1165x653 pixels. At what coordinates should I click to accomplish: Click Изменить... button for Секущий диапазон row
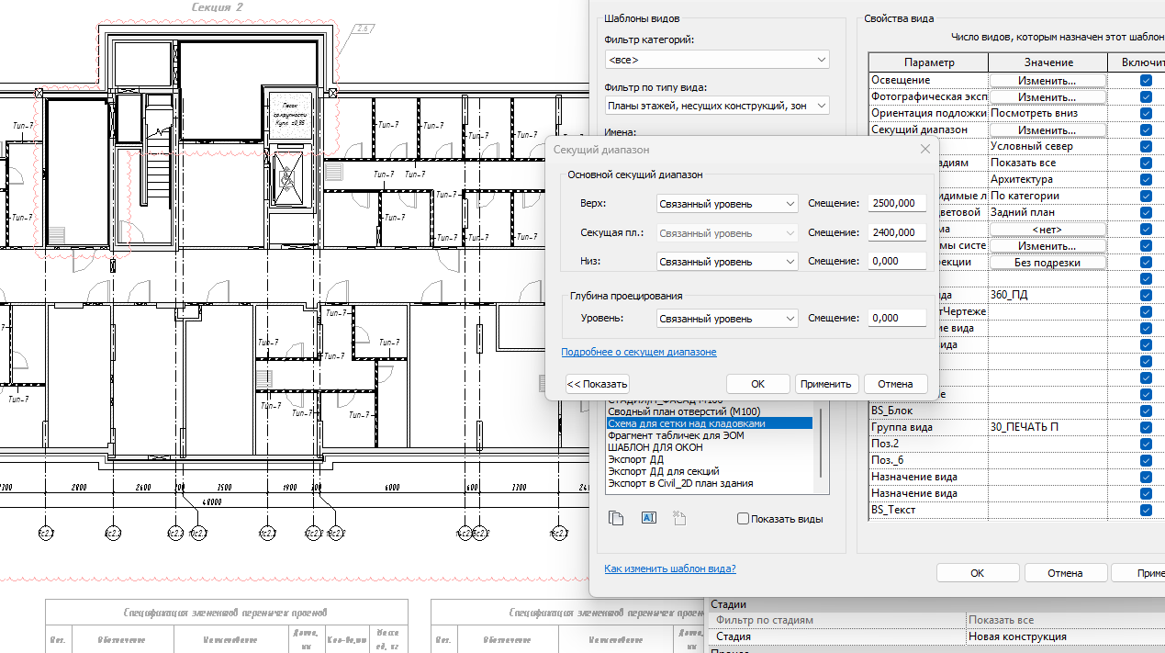pyautogui.click(x=1047, y=129)
